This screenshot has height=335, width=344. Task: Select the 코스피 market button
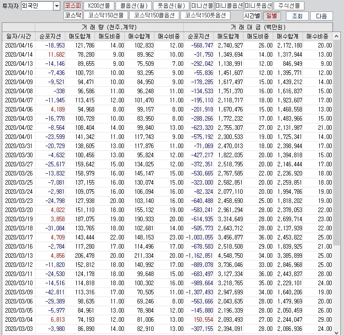click(x=73, y=6)
